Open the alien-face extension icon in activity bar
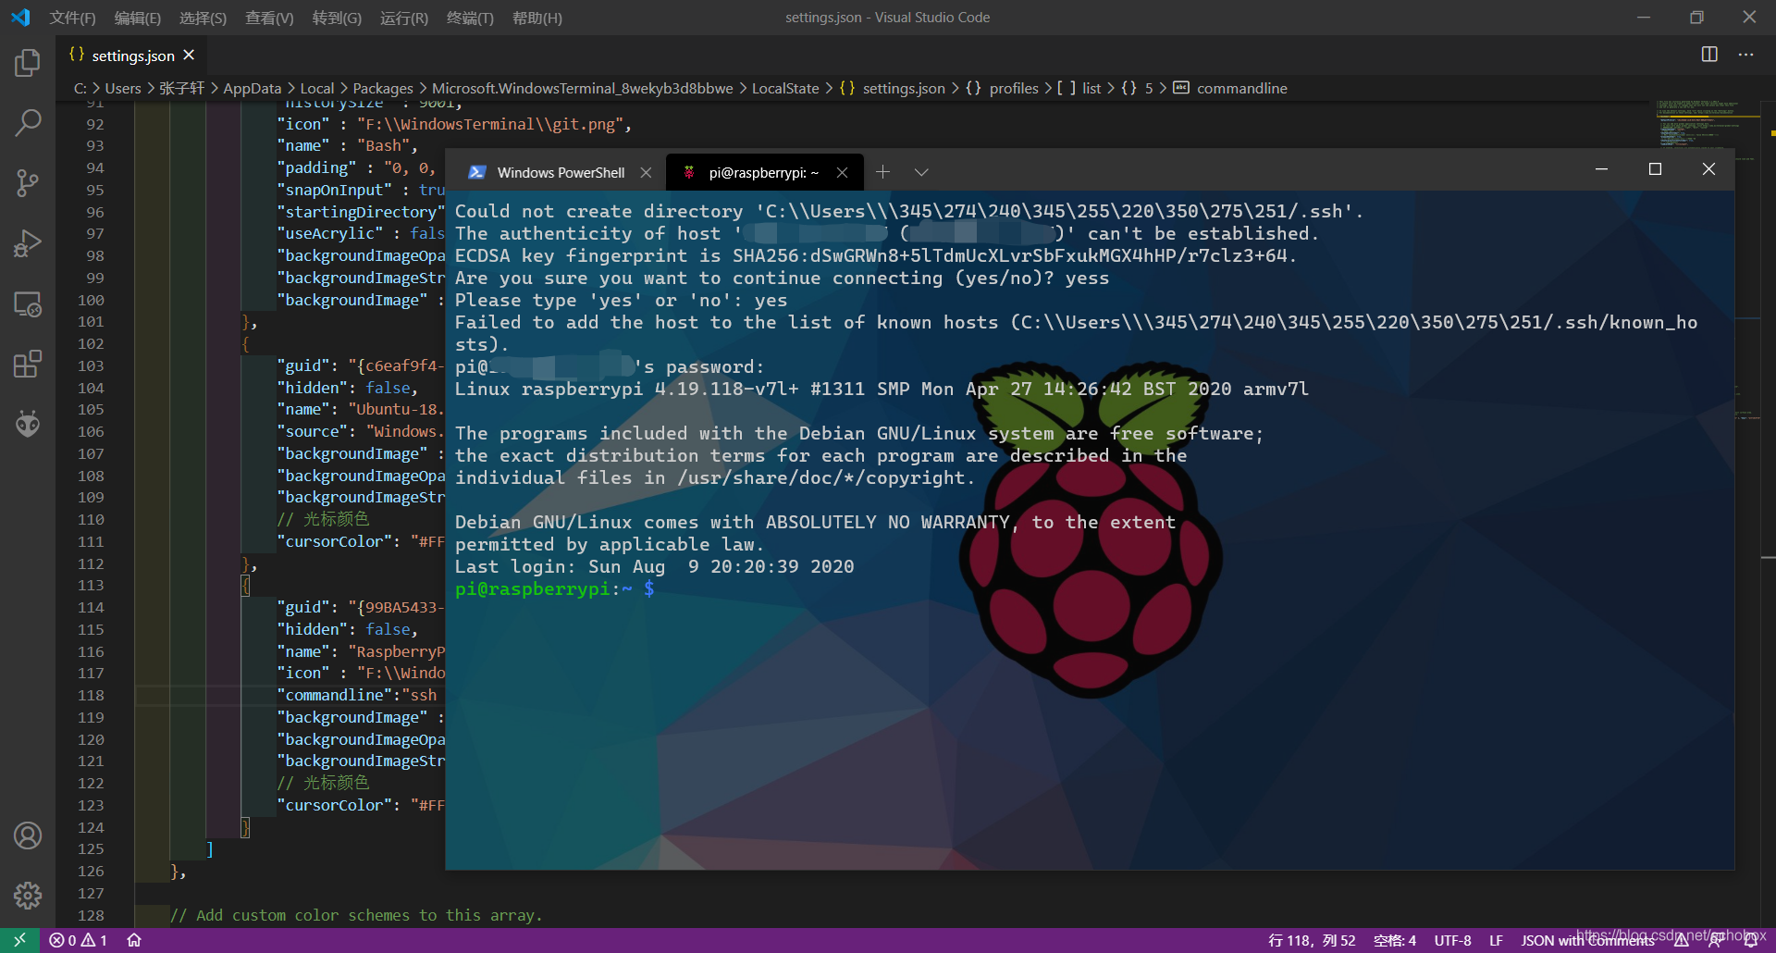Viewport: 1776px width, 953px height. (x=28, y=425)
